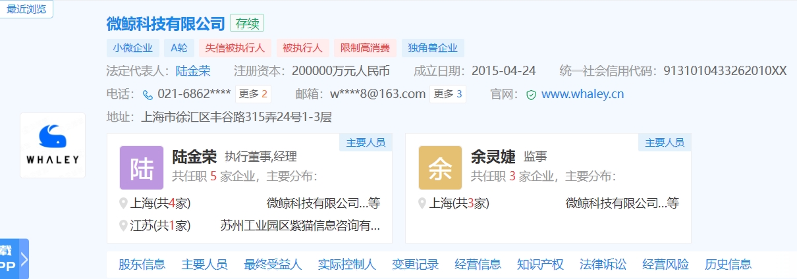Click the 独角兽企业 tag
The height and width of the screenshot is (279, 797).
click(433, 48)
